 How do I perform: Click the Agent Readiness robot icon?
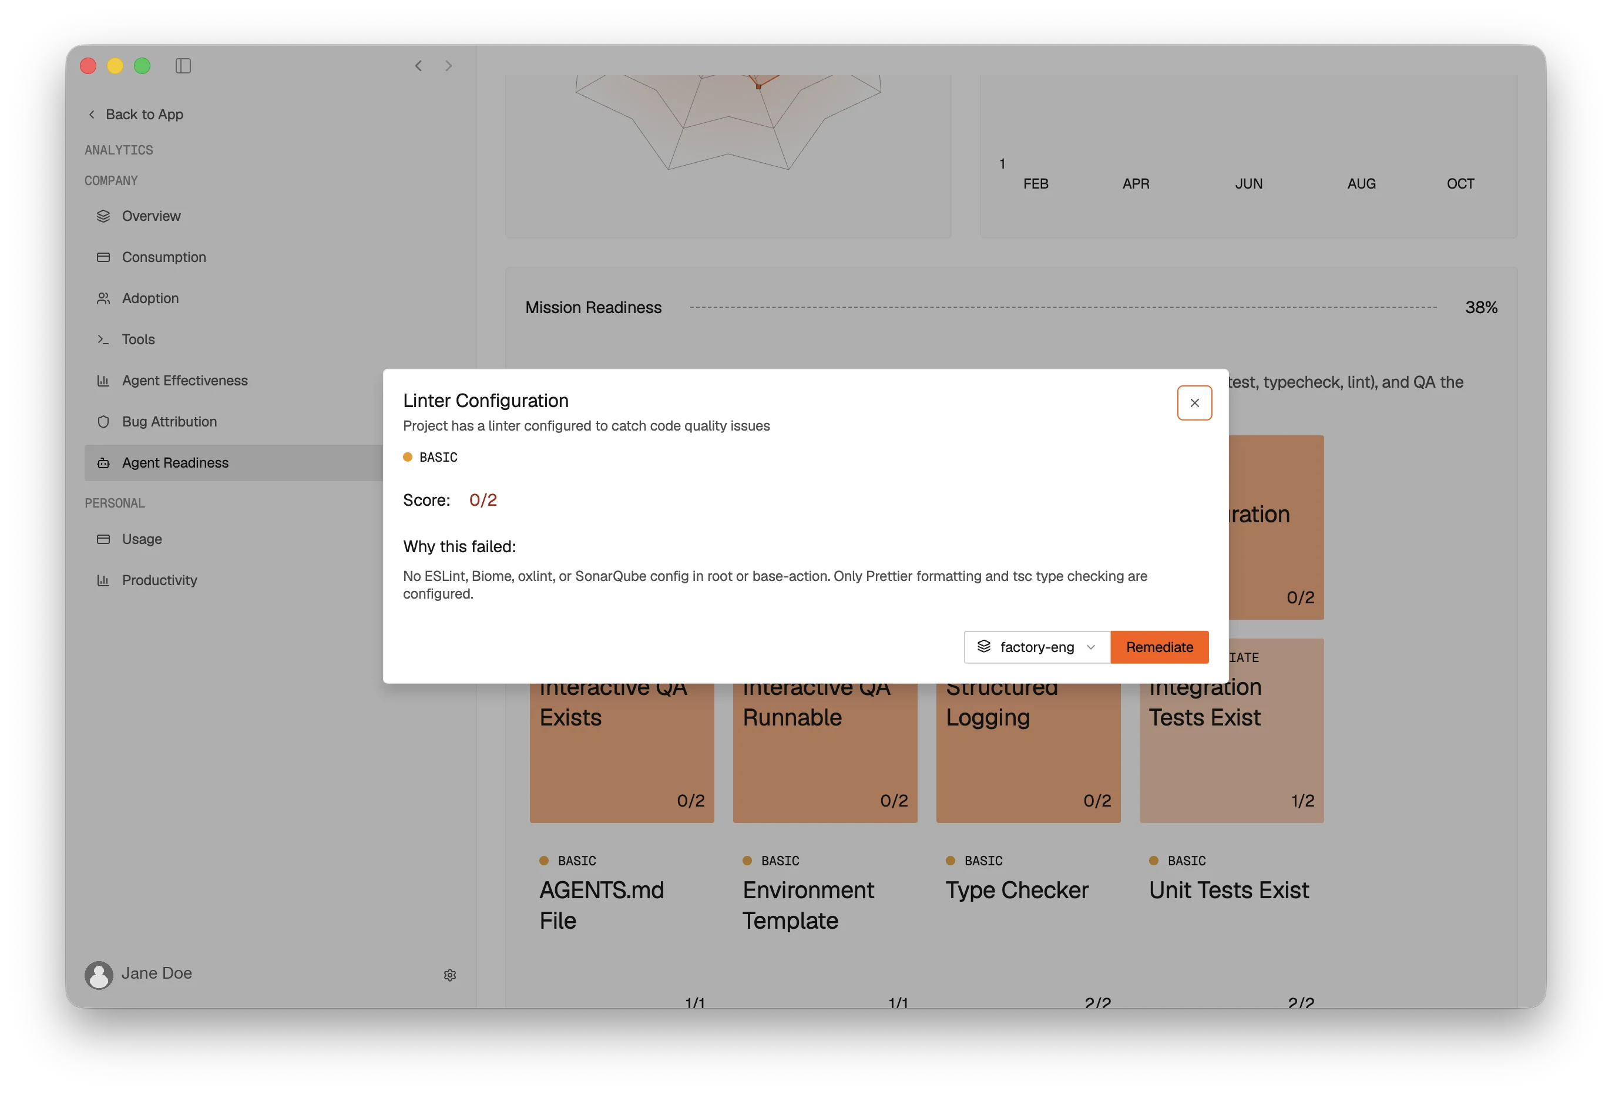pyautogui.click(x=103, y=462)
